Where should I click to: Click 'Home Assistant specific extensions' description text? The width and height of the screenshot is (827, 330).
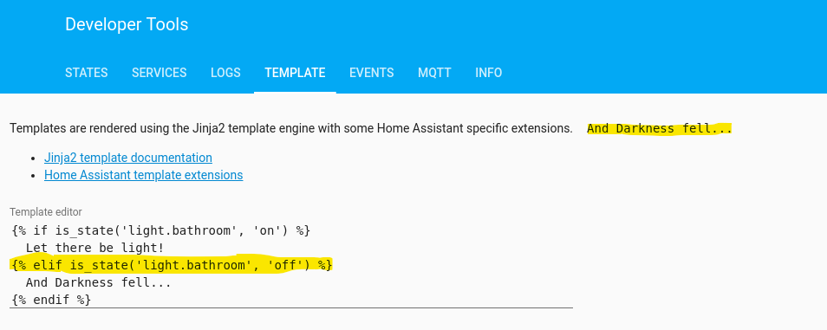[x=475, y=128]
